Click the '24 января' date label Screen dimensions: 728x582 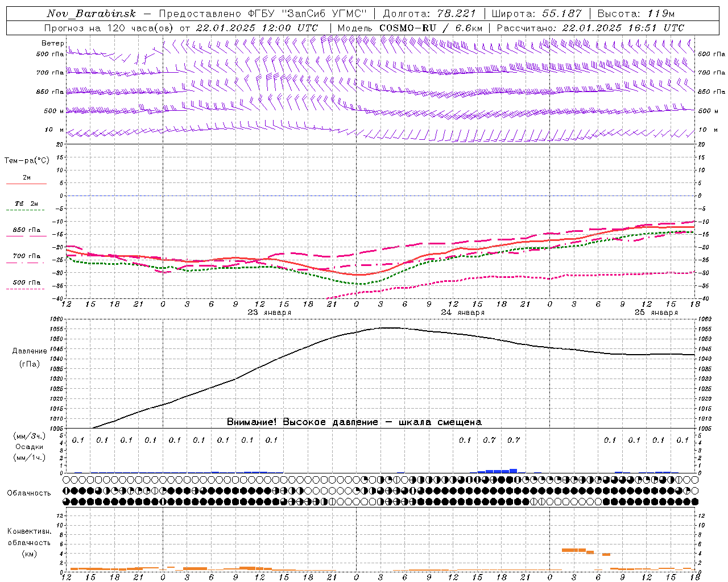462,313
